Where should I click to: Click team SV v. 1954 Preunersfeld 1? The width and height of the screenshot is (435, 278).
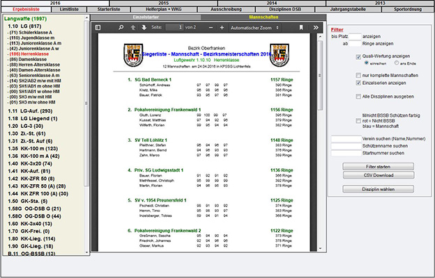[x=160, y=200]
